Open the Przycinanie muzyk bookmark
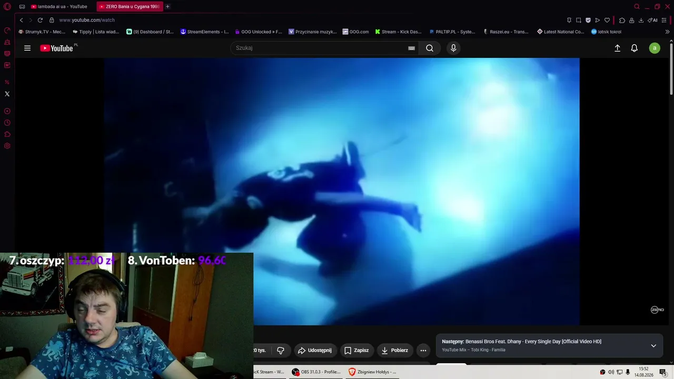Viewport: 674px width, 379px height. click(x=313, y=32)
